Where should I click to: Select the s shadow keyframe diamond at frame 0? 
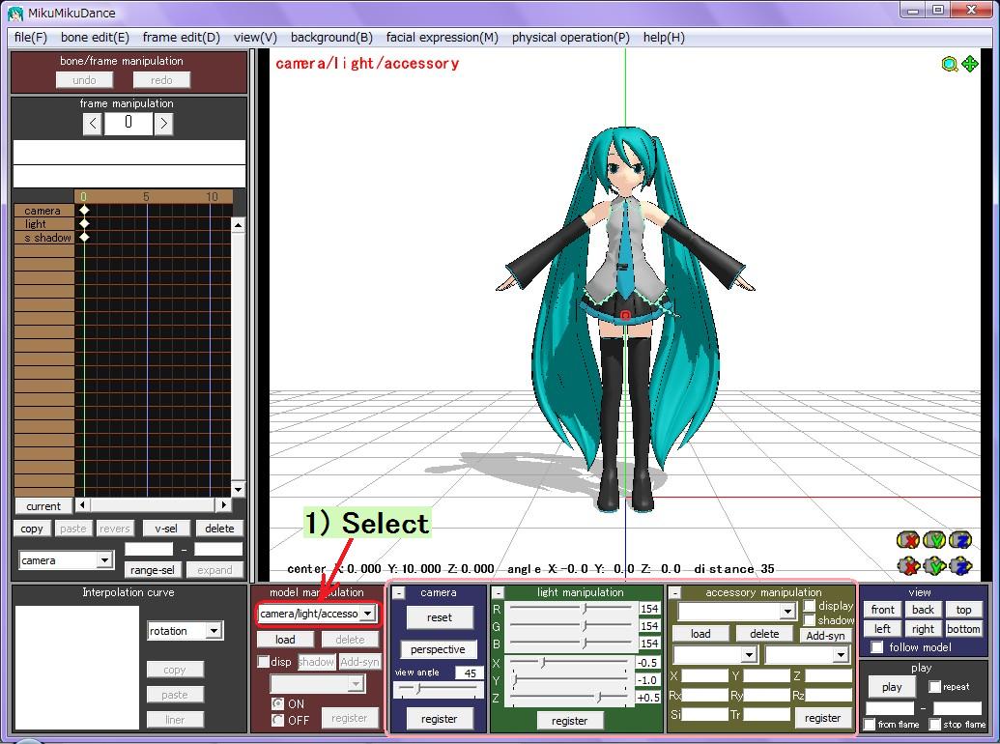click(84, 237)
